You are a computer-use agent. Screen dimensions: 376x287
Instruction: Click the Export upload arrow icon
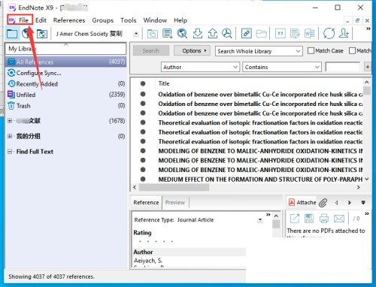pos(213,33)
